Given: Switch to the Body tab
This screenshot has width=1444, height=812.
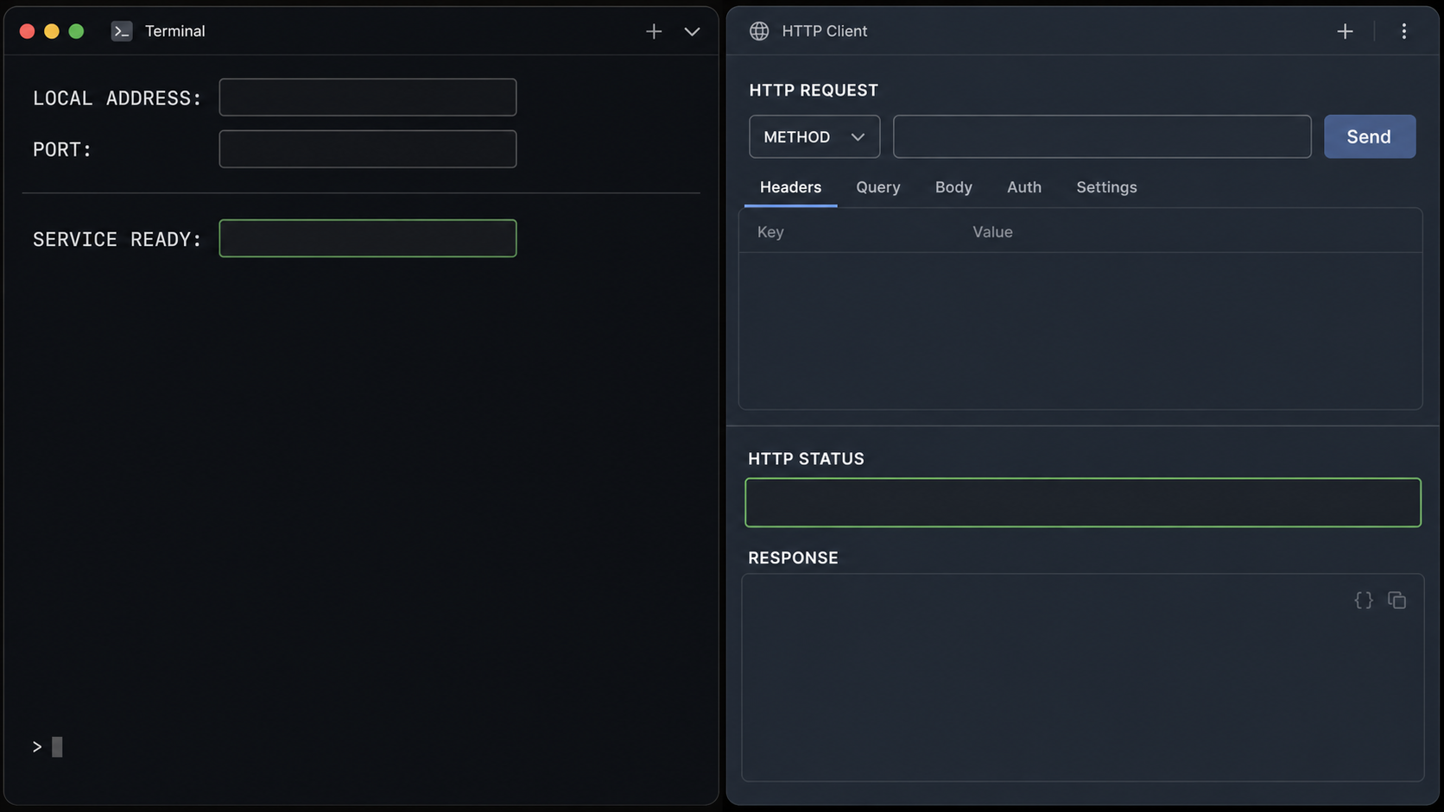Looking at the screenshot, I should pos(953,187).
